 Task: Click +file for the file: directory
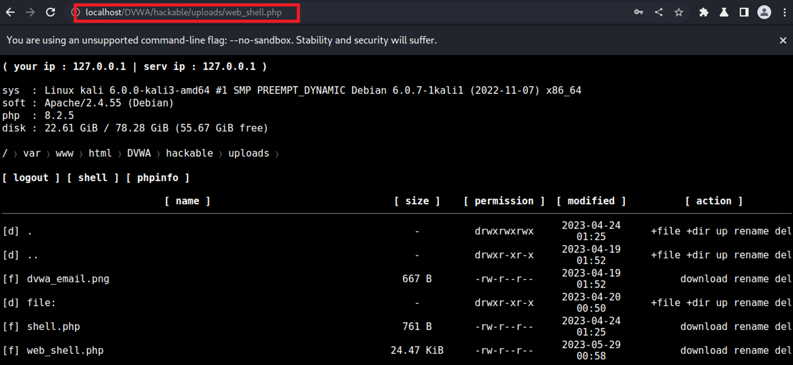click(x=665, y=303)
